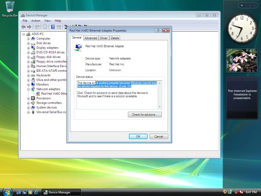Select the ASUS-PC root node
The image size is (261, 196).
coord(38,34)
